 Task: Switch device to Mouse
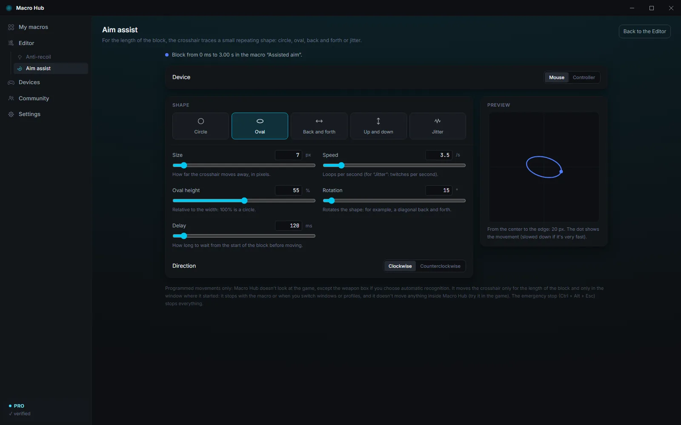[x=557, y=77]
